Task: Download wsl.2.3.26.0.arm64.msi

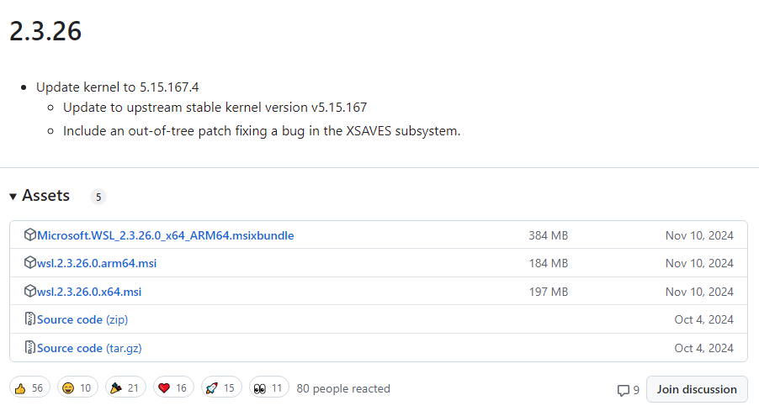Action: pos(97,263)
